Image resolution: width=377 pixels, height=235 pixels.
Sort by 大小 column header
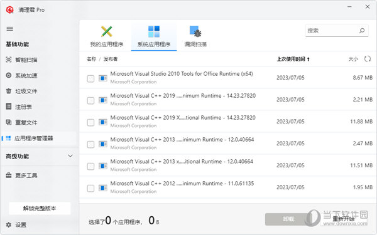[353, 59]
